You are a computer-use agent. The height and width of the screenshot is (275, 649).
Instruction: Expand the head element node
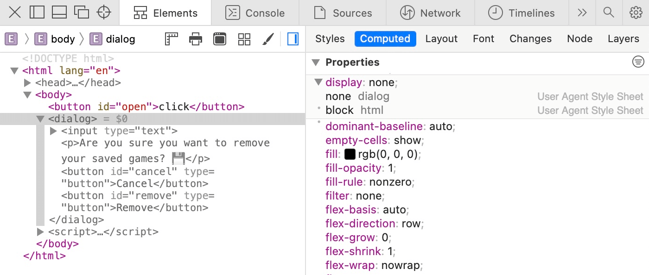27,83
